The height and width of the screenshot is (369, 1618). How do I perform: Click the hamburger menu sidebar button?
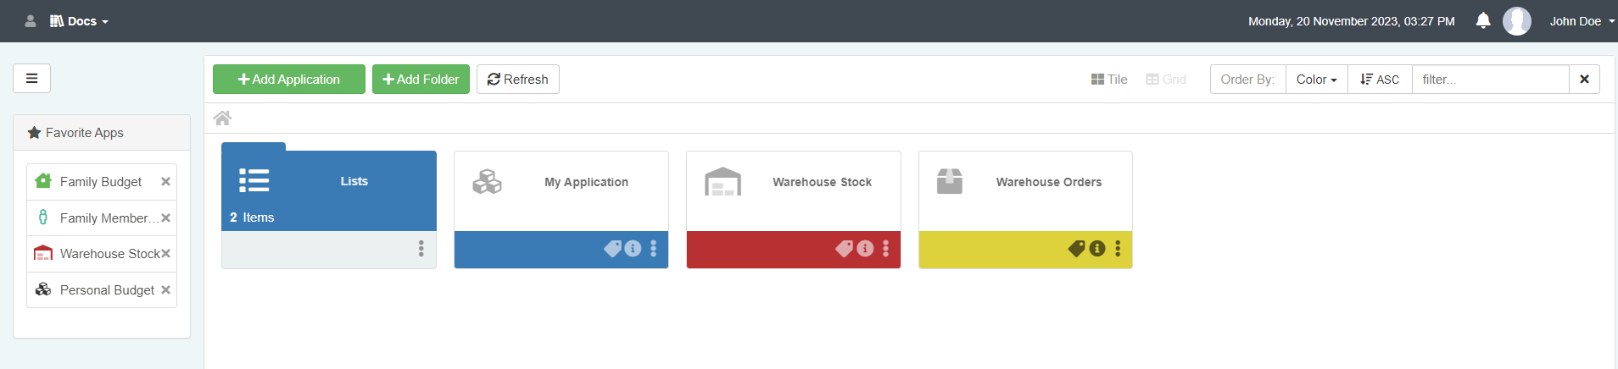coord(31,79)
